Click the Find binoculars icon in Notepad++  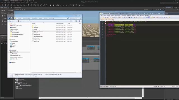(x=129, y=17)
